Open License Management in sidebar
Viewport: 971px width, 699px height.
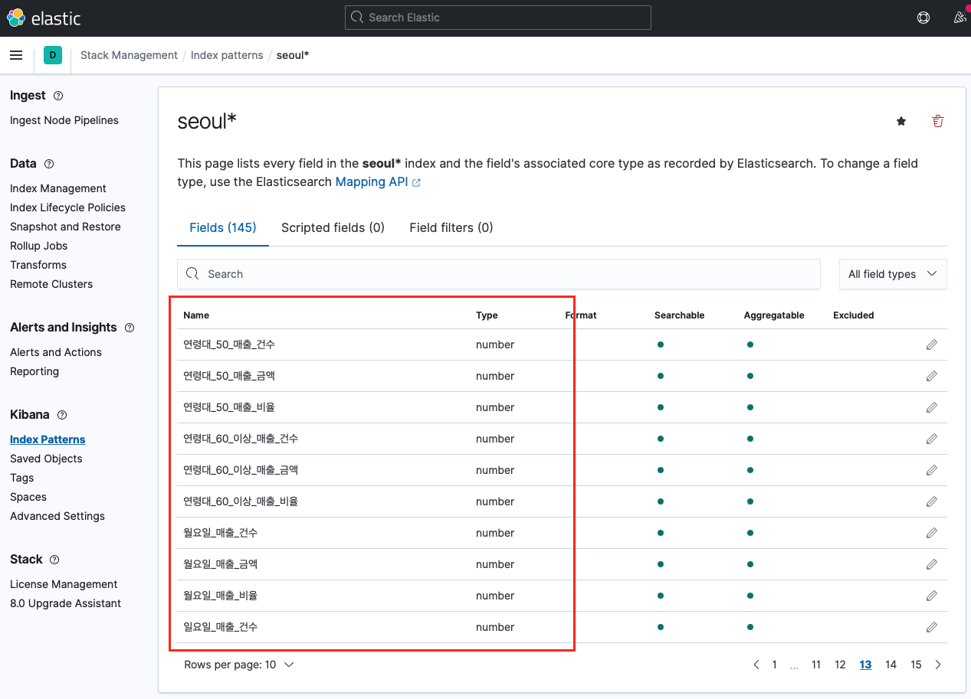[64, 584]
